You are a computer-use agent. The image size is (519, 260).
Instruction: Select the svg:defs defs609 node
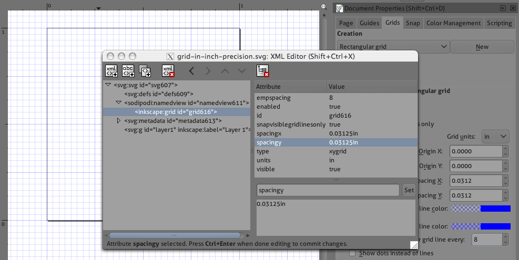[x=159, y=94]
